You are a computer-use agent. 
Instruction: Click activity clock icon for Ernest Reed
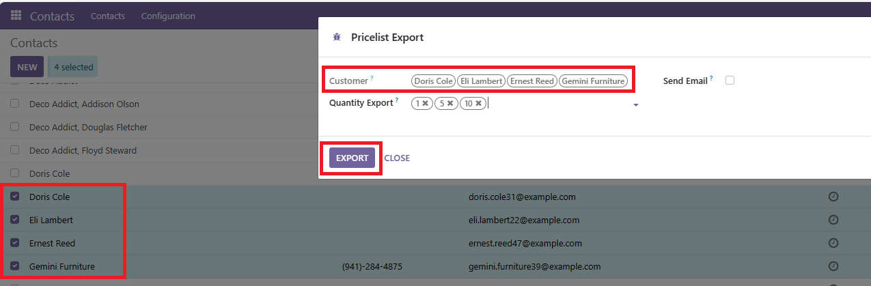coord(833,243)
